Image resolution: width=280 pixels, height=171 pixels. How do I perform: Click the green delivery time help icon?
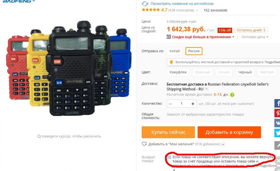coord(232,95)
